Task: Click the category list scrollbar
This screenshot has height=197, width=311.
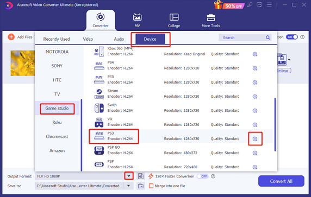Action: 82,135
